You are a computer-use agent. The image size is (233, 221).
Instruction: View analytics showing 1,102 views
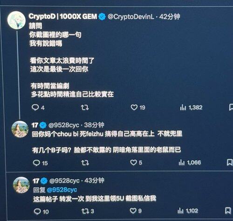pos(188,211)
